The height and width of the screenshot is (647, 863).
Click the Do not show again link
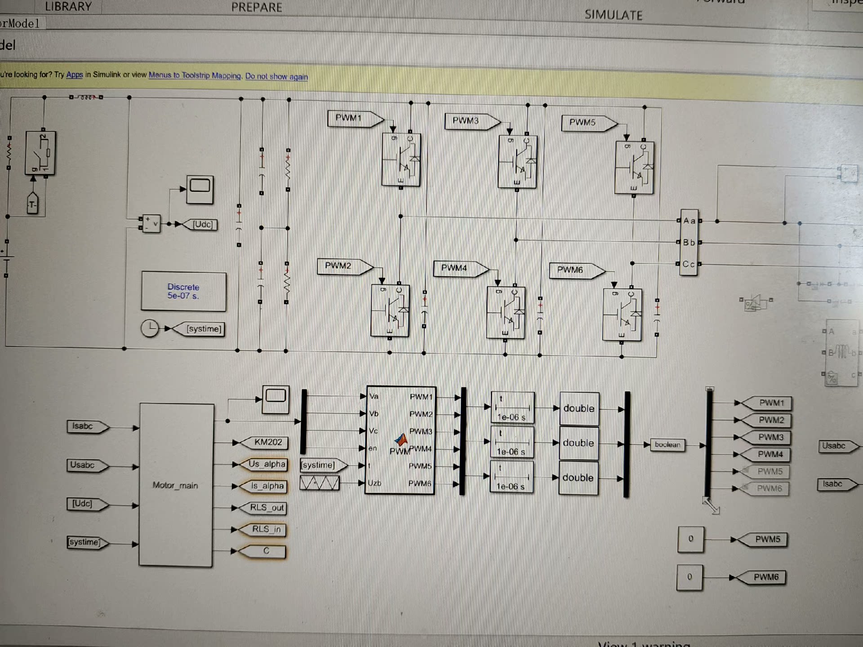click(276, 76)
